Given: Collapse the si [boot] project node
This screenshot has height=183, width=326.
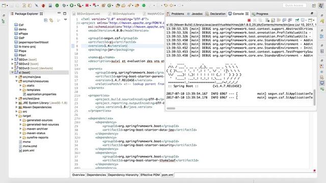Looking at the screenshot, I should point(12,73).
